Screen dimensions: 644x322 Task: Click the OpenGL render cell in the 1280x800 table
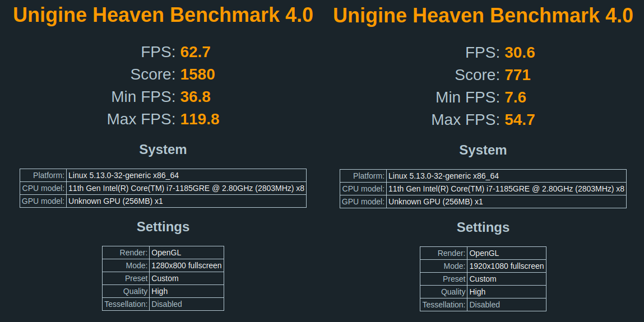[x=187, y=253]
